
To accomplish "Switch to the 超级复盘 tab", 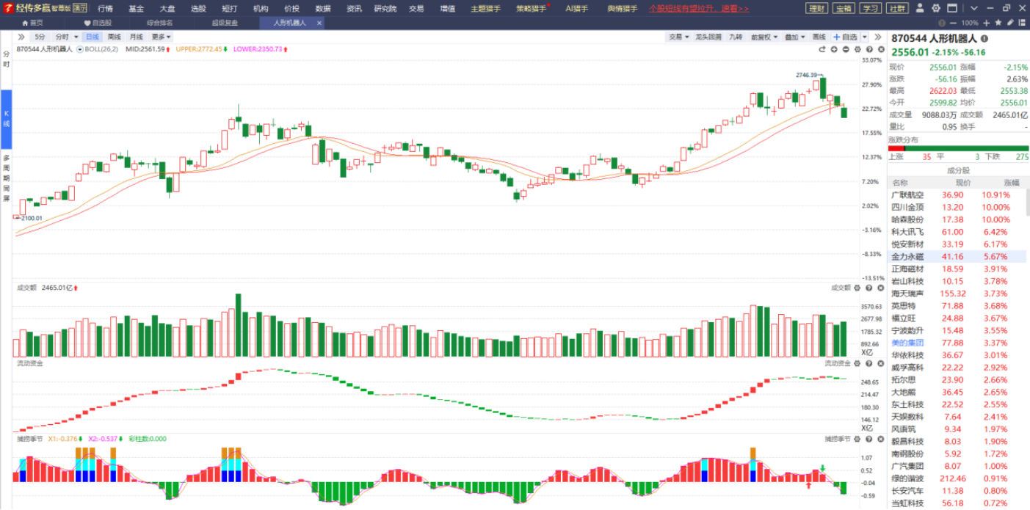I will 225,23.
